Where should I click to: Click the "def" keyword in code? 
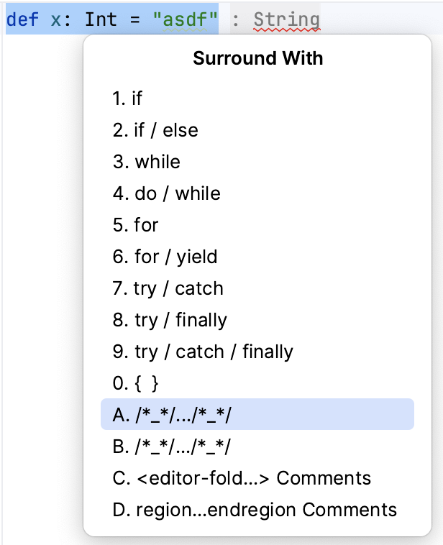[22, 19]
